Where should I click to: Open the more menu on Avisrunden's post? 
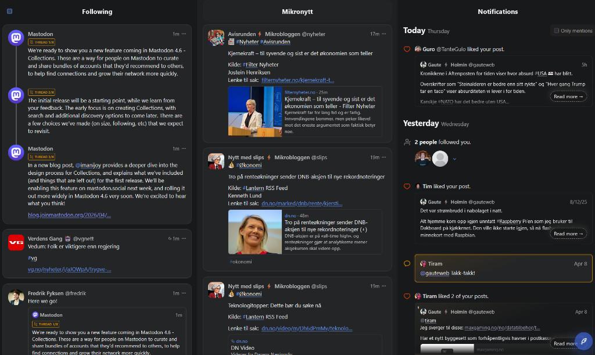[x=384, y=34]
